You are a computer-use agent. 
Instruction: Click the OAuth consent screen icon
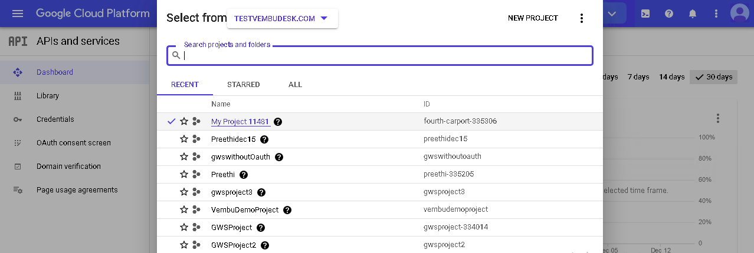tap(18, 143)
